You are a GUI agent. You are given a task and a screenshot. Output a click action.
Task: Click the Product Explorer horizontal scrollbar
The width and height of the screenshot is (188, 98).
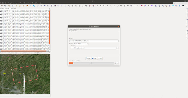[x=23, y=51]
